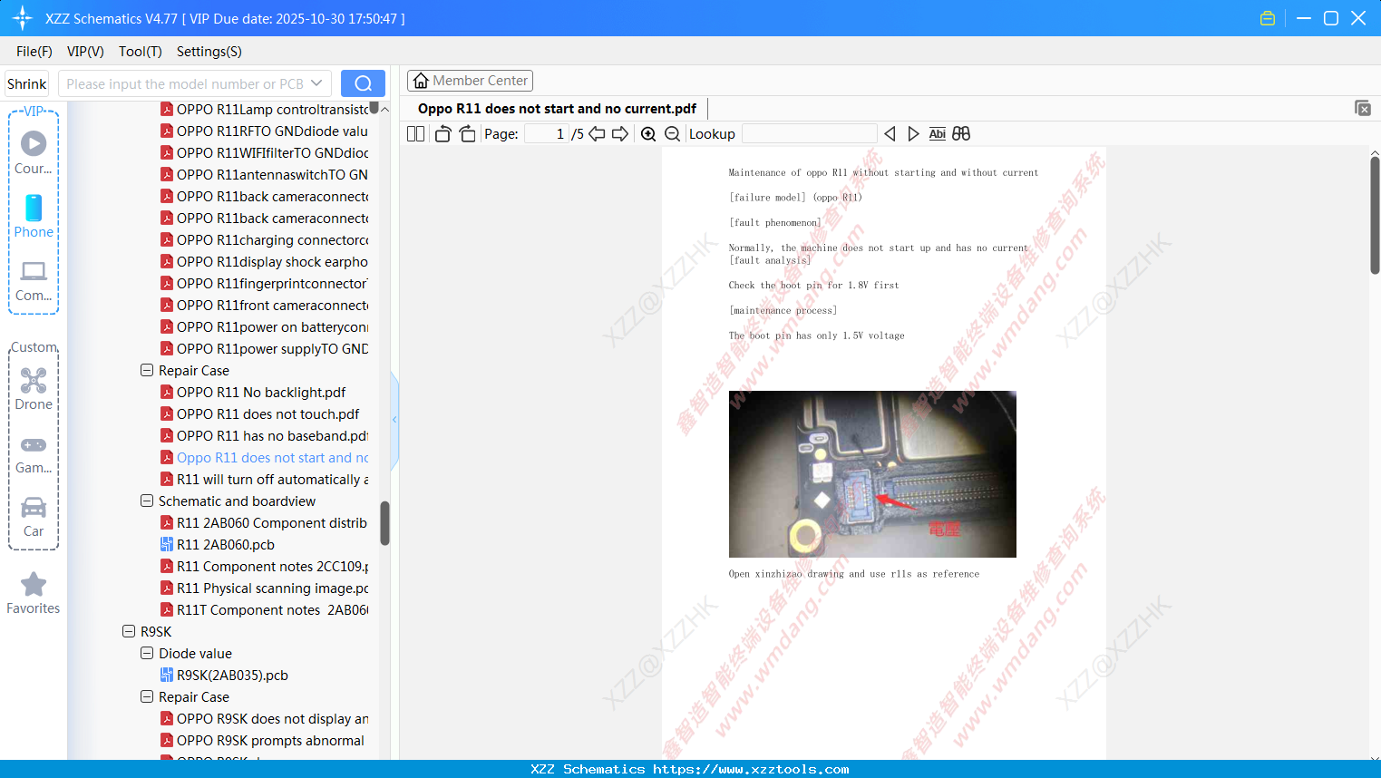Click the XZZ Schematics app logo
Viewport: 1381px width, 778px height.
coord(23,18)
